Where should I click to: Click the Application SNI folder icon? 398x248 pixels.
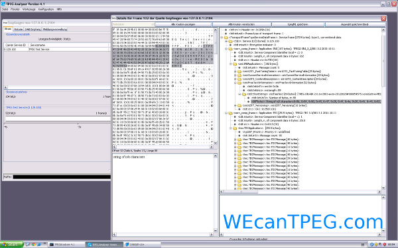click(230, 48)
